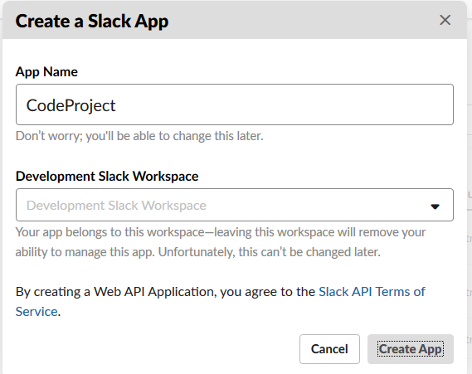Click the App Name field containing CodeProject
472x374 pixels.
235,104
